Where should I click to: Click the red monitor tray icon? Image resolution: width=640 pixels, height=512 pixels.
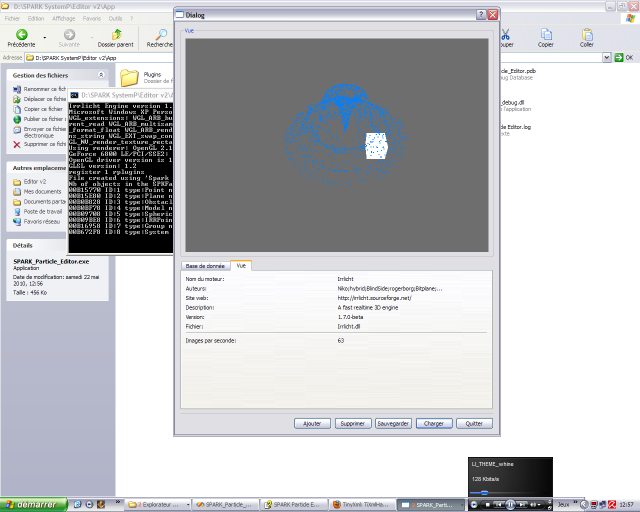tap(594, 504)
